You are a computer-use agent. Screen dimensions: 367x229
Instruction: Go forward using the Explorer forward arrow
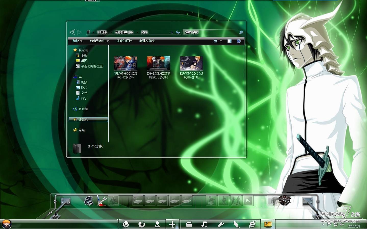tap(79, 32)
